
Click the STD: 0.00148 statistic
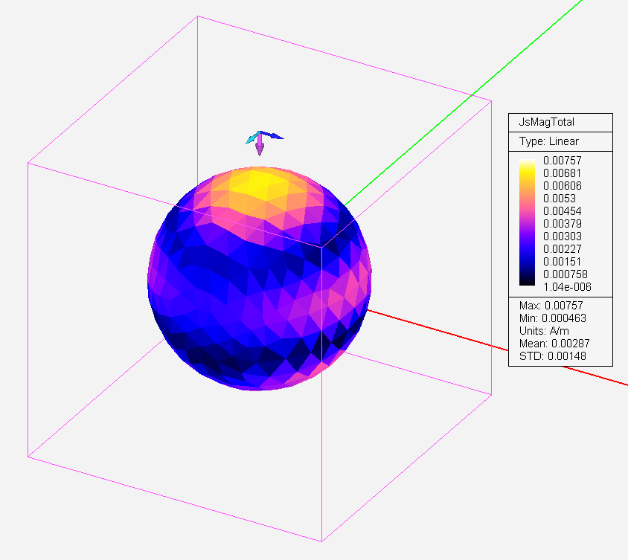pyautogui.click(x=552, y=356)
